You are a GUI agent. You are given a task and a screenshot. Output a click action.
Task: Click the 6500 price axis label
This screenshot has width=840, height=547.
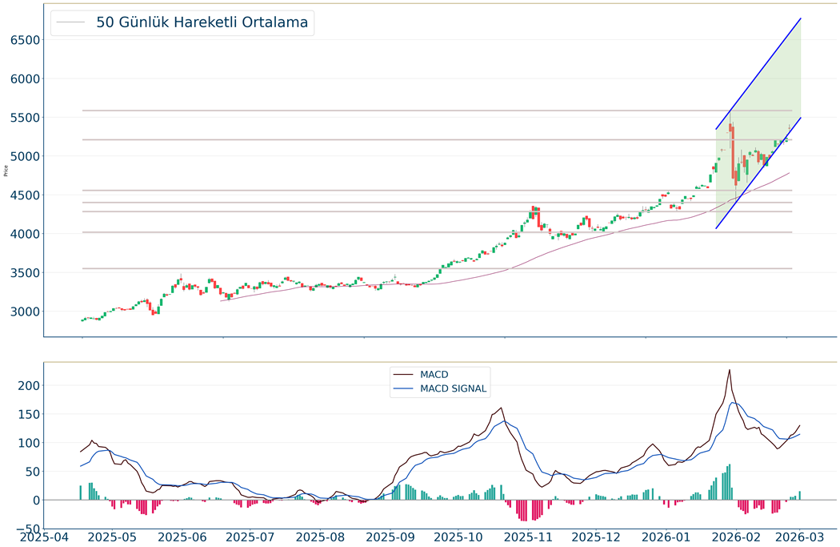coord(26,40)
